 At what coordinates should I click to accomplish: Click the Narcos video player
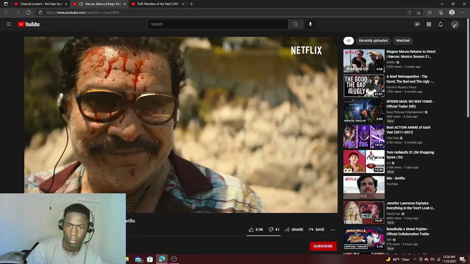pyautogui.click(x=181, y=125)
